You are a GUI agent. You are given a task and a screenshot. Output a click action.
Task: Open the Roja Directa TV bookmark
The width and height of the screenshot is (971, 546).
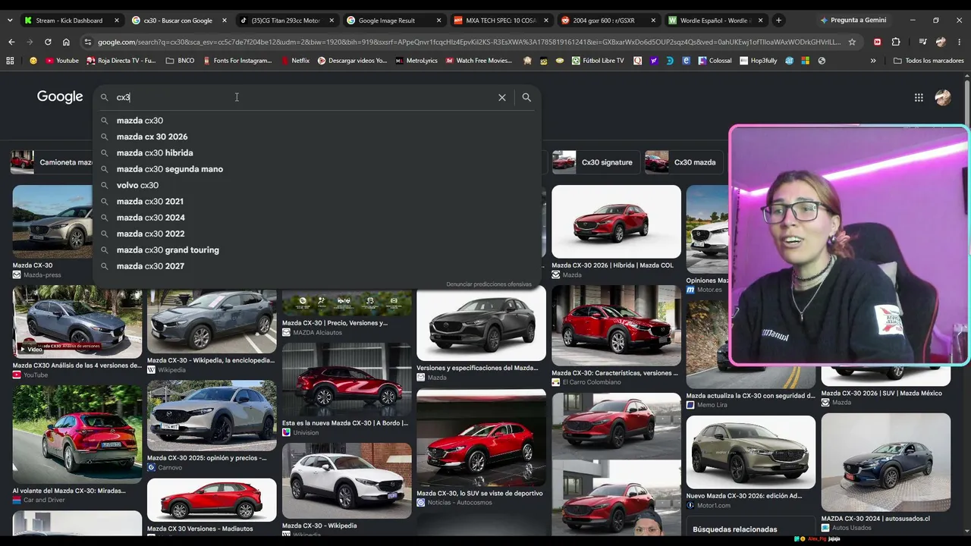pyautogui.click(x=121, y=61)
